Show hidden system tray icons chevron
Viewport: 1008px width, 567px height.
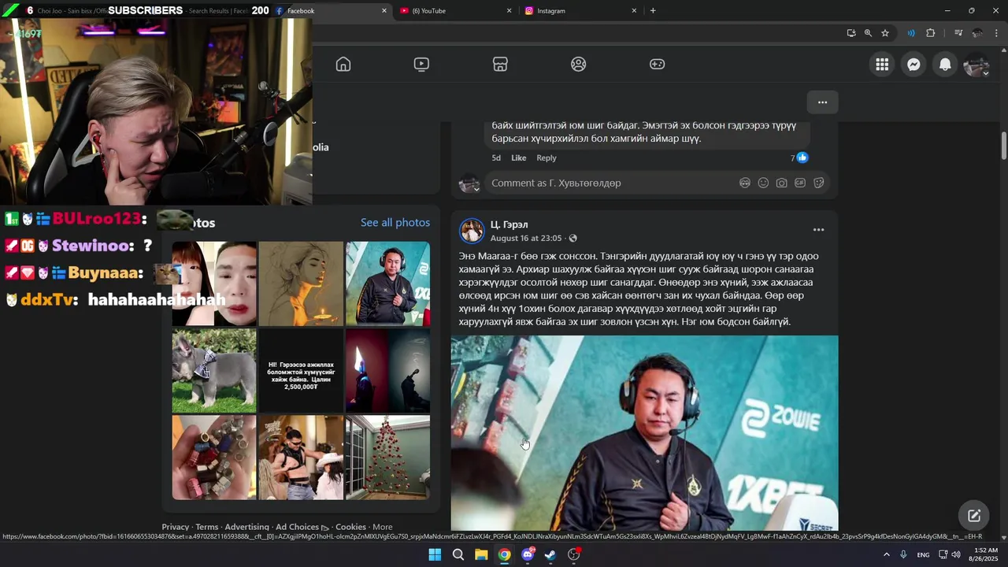(886, 554)
